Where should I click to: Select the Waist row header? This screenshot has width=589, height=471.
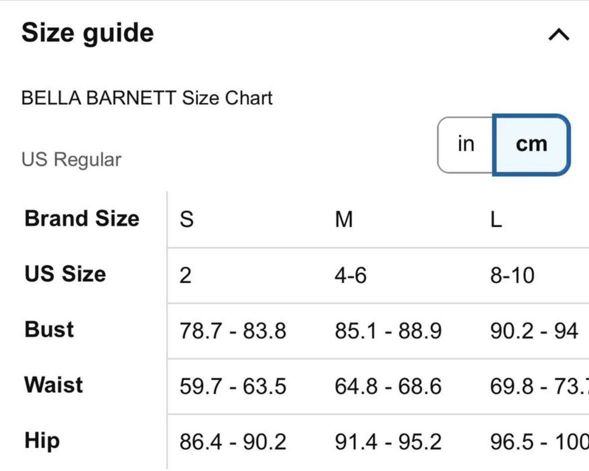coord(53,385)
